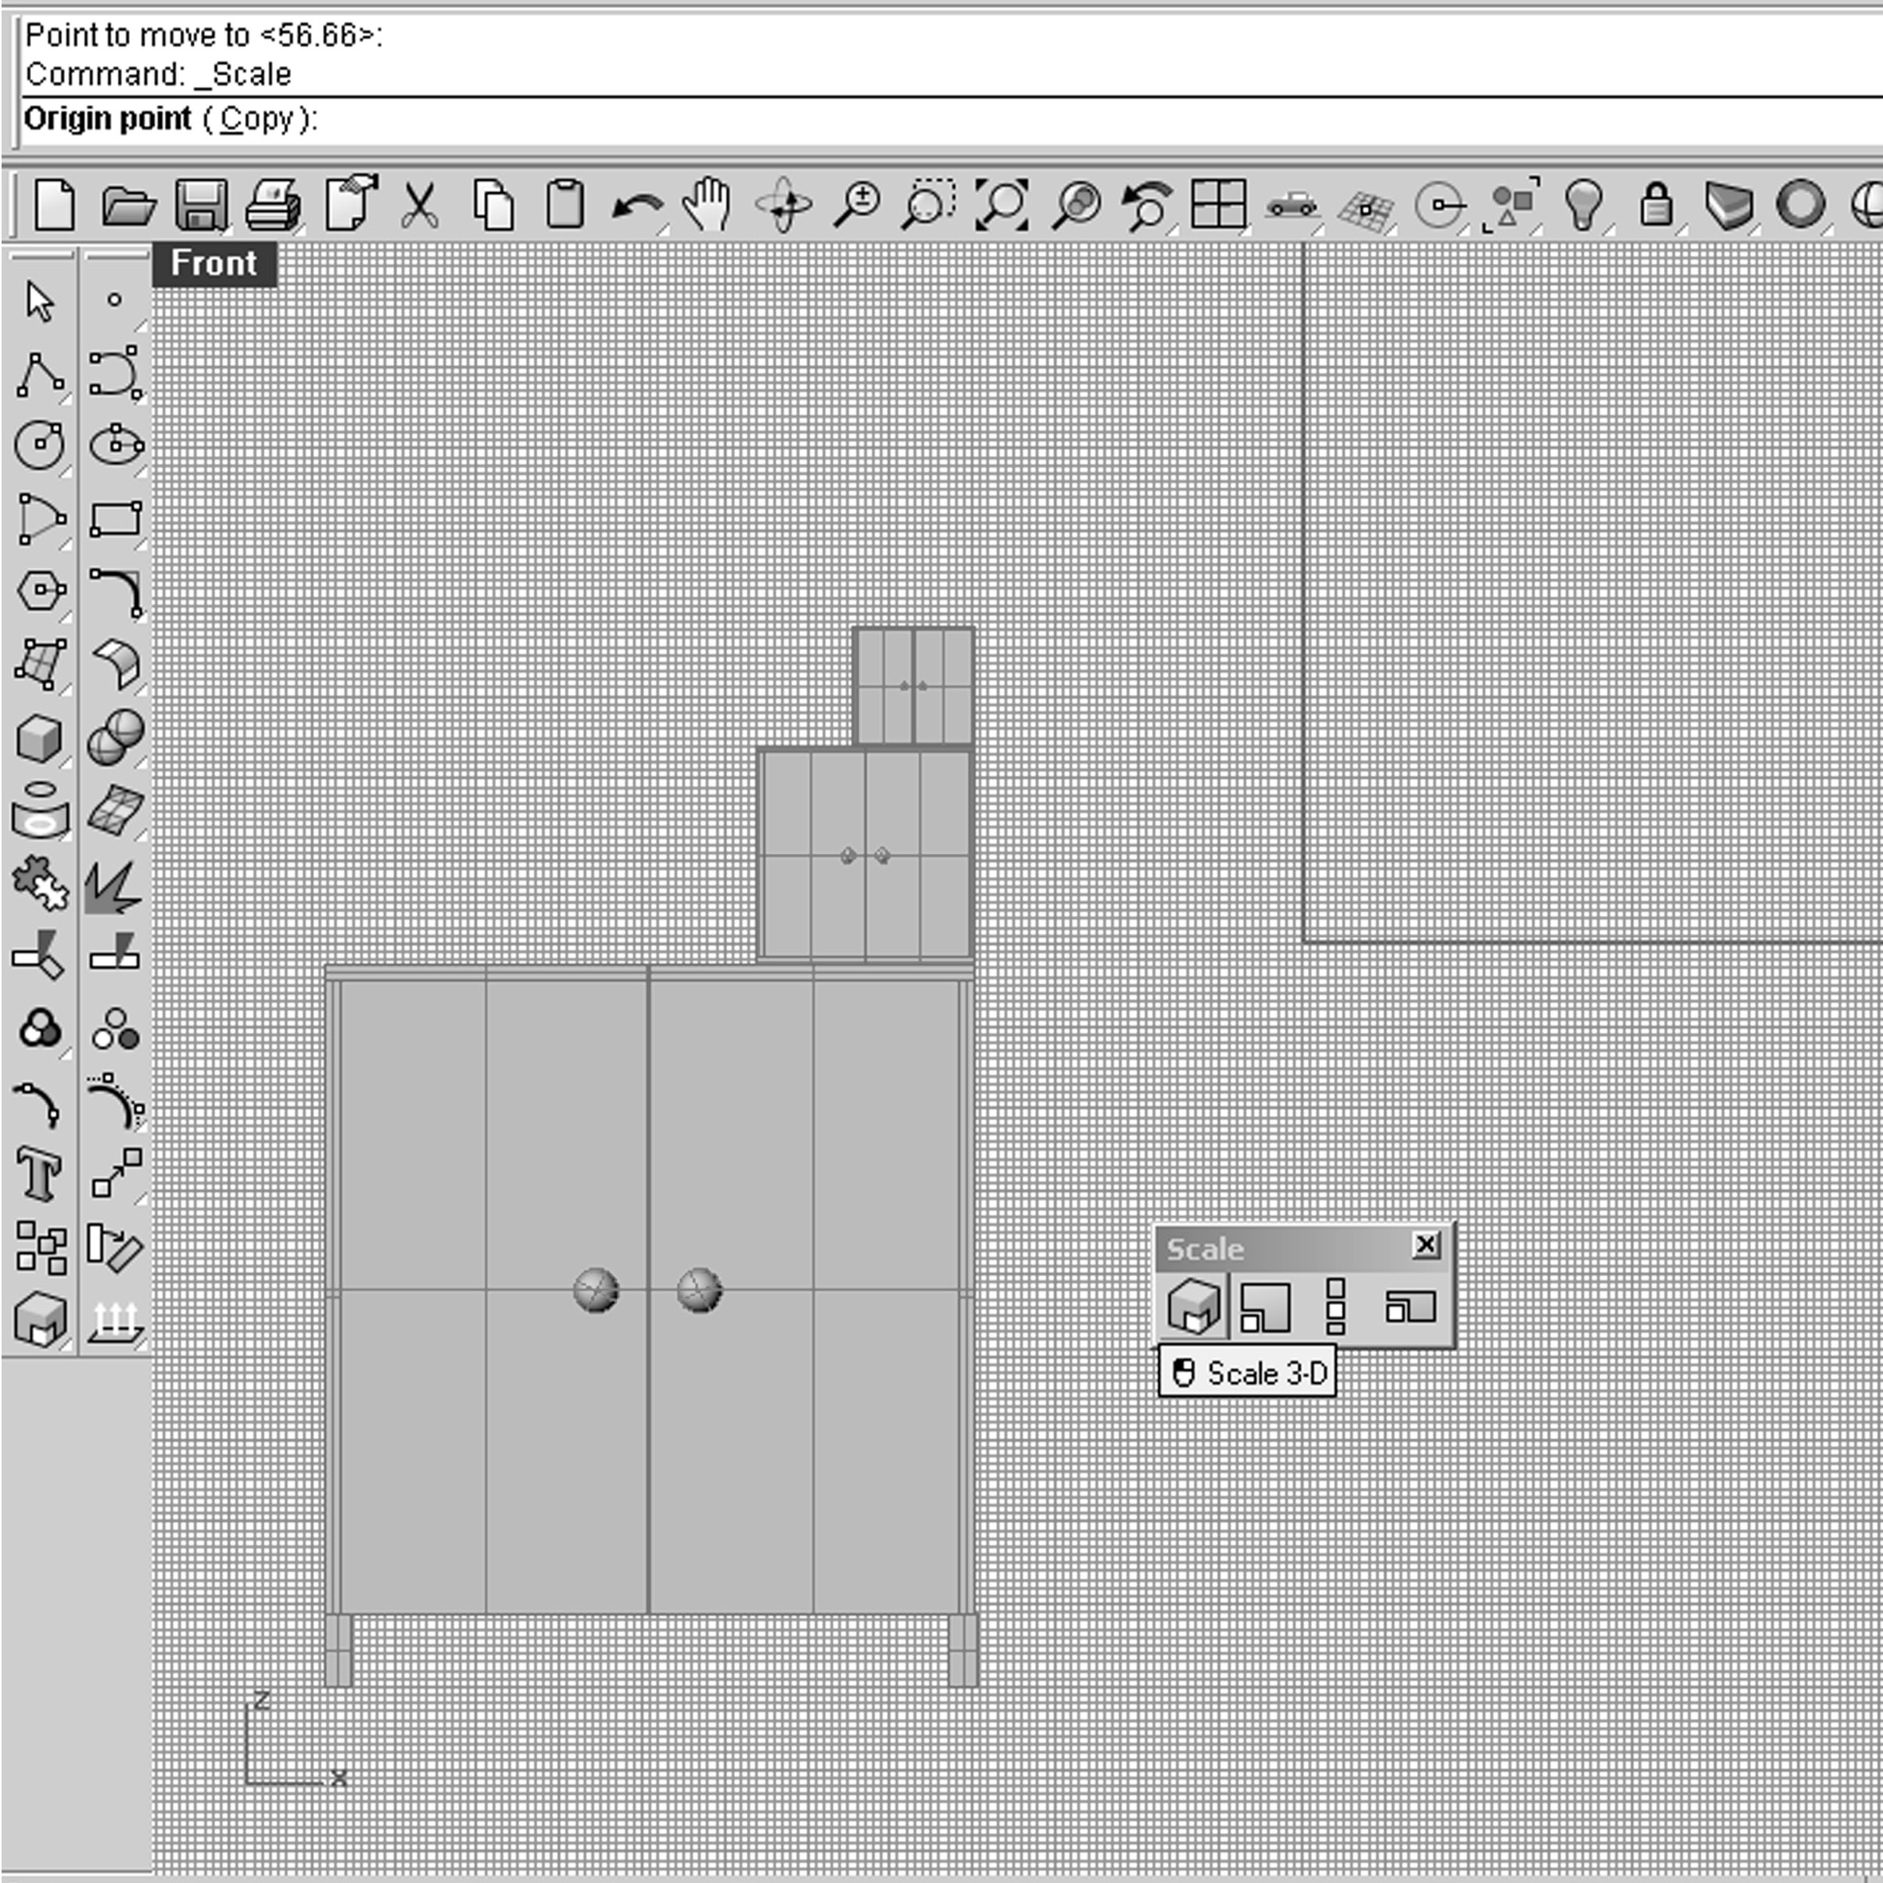Select the Scale 2-D icon in Scale palette
The width and height of the screenshot is (1883, 1883).
(x=1265, y=1307)
